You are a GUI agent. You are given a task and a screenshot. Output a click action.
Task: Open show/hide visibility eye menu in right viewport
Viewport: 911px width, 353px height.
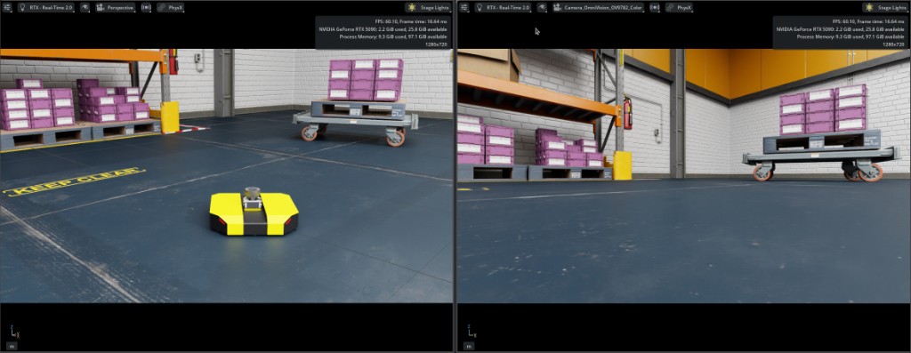pos(542,7)
